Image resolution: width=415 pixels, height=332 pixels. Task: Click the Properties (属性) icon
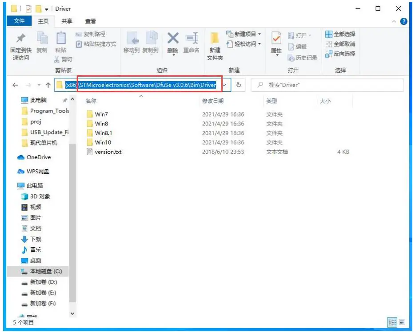point(276,42)
